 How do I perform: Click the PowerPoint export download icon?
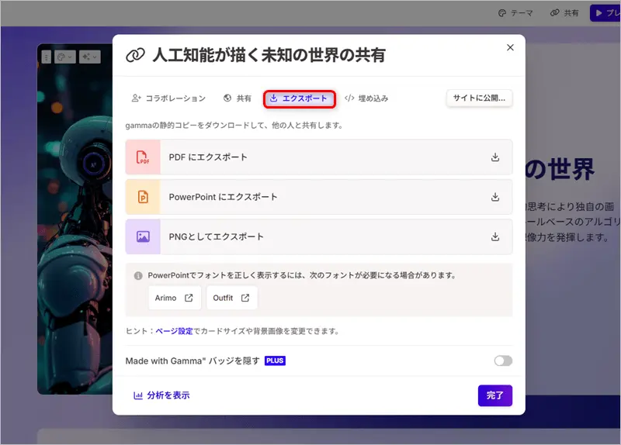coord(495,197)
